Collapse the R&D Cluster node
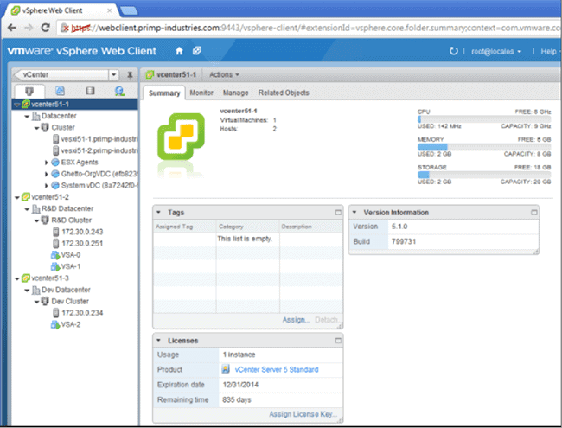The height and width of the screenshot is (428, 562). [x=37, y=220]
